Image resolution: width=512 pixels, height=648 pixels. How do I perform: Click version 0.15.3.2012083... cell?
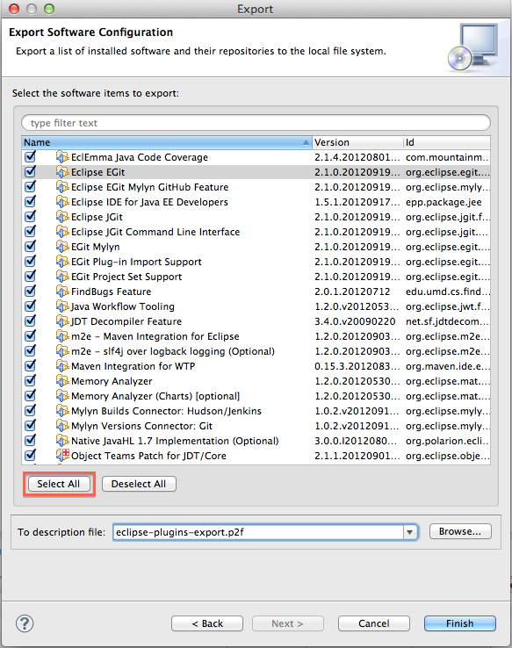click(x=357, y=366)
